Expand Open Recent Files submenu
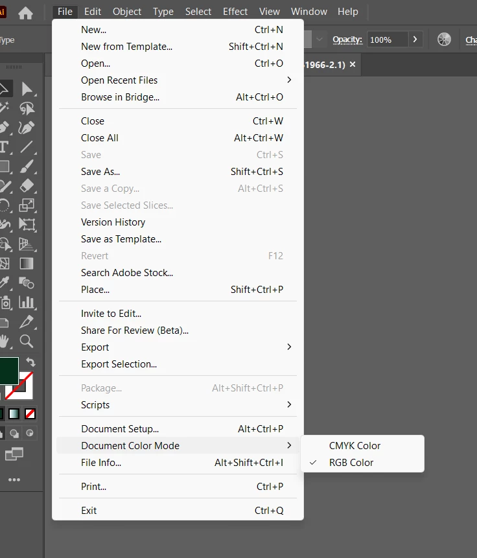Screen dimensions: 477x558 [x=178, y=80]
